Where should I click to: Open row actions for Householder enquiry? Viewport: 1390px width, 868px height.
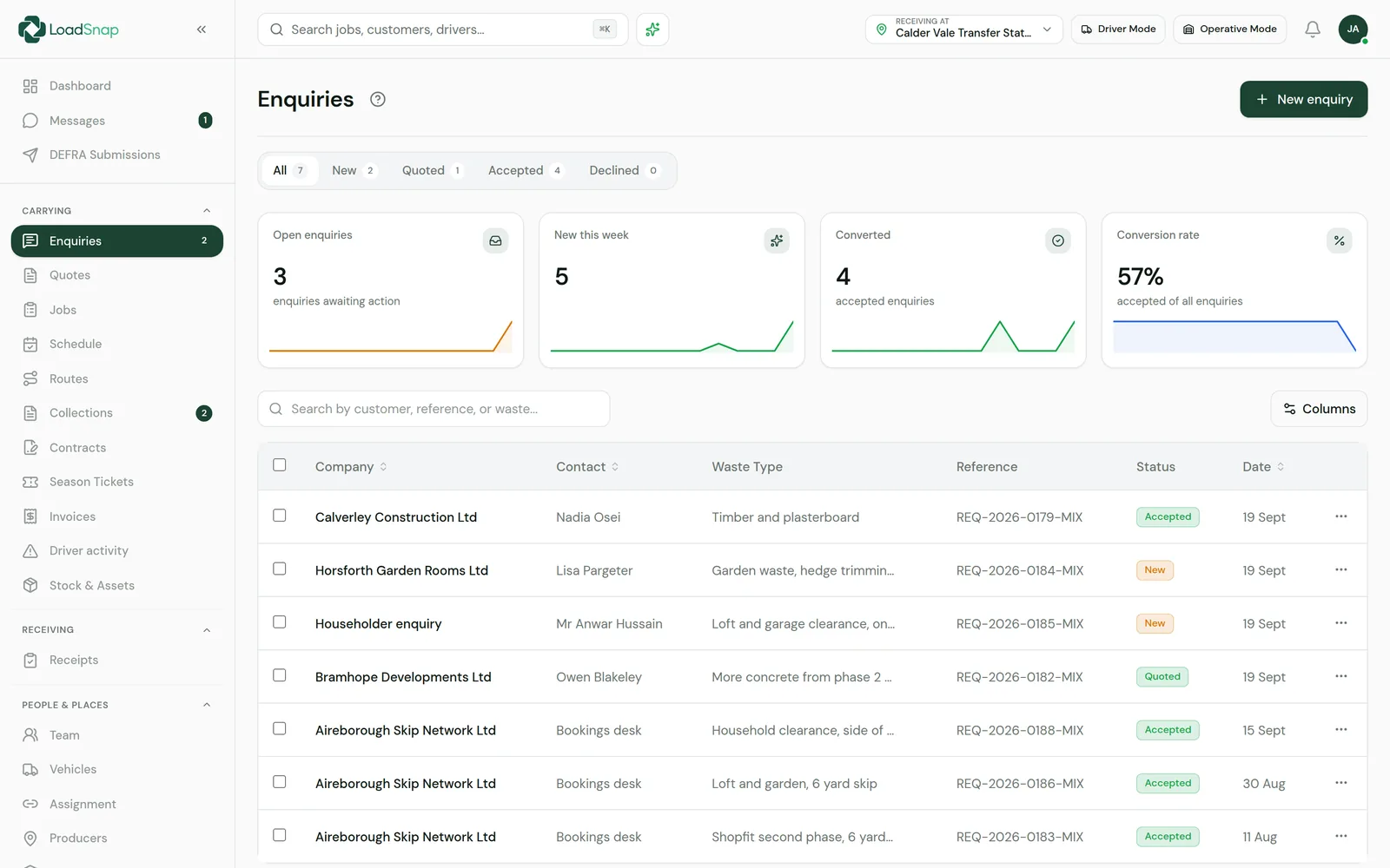point(1341,623)
